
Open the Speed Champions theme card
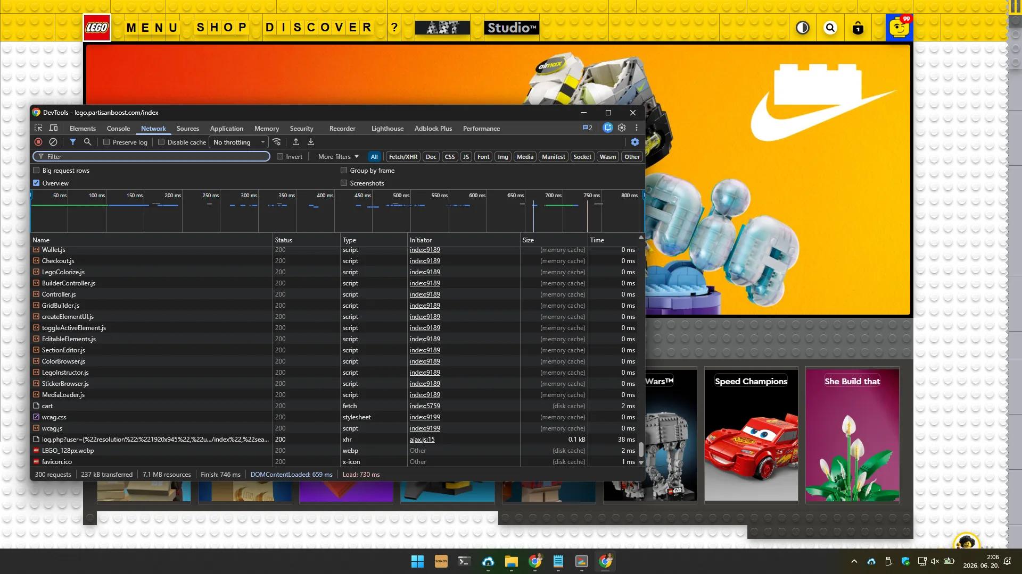click(751, 435)
